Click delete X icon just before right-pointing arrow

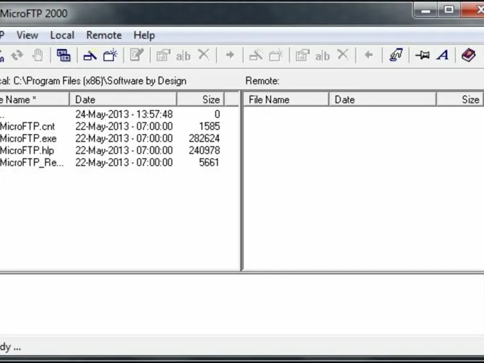tap(204, 55)
